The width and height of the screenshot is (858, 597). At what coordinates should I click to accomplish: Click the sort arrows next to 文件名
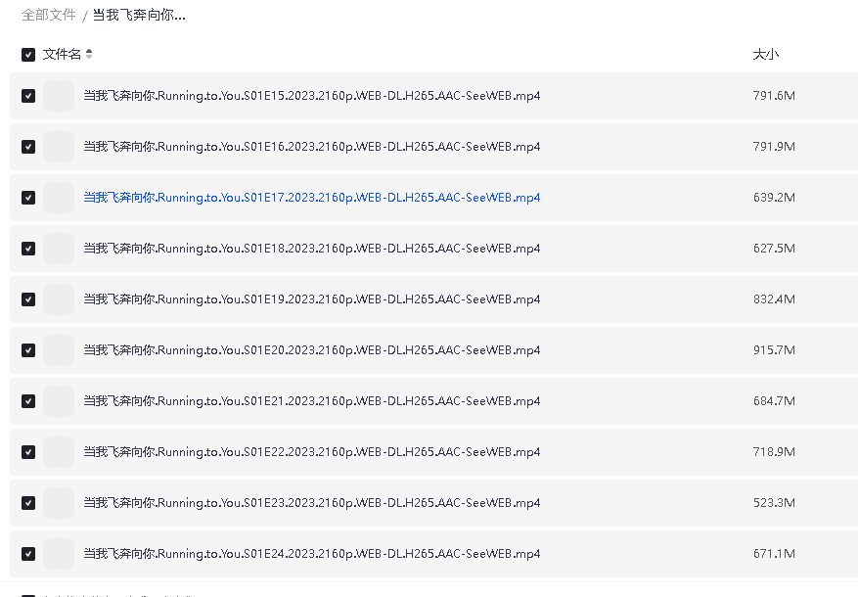click(x=89, y=55)
